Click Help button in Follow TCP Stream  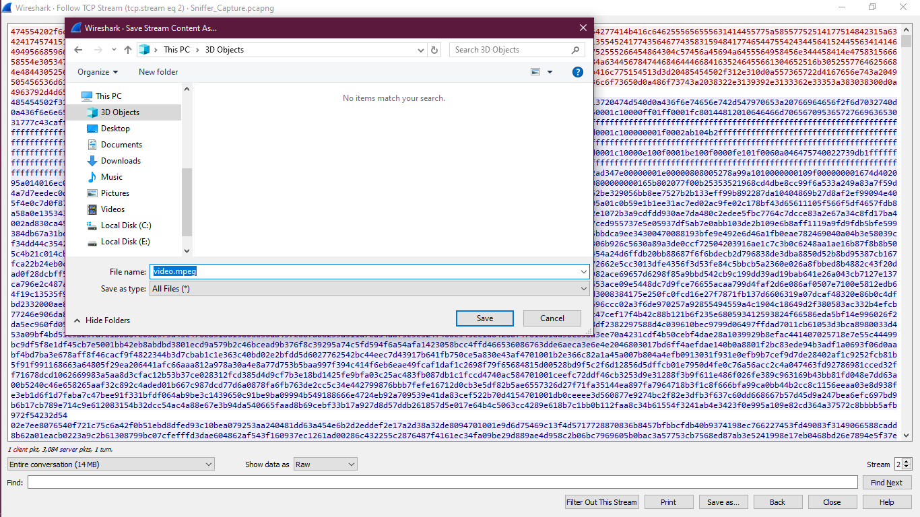coord(887,502)
